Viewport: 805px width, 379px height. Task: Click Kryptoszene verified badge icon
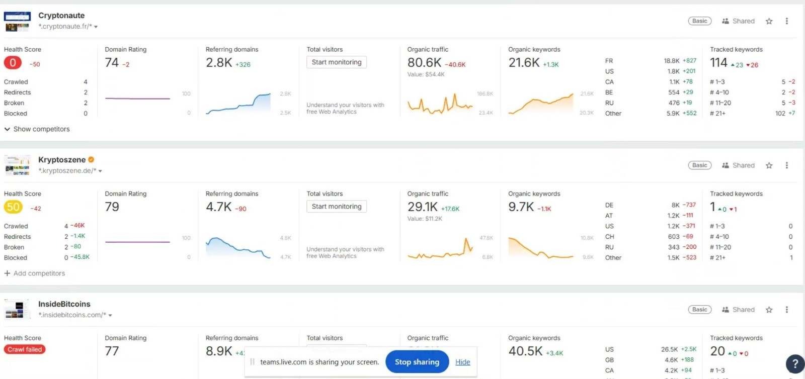(91, 159)
